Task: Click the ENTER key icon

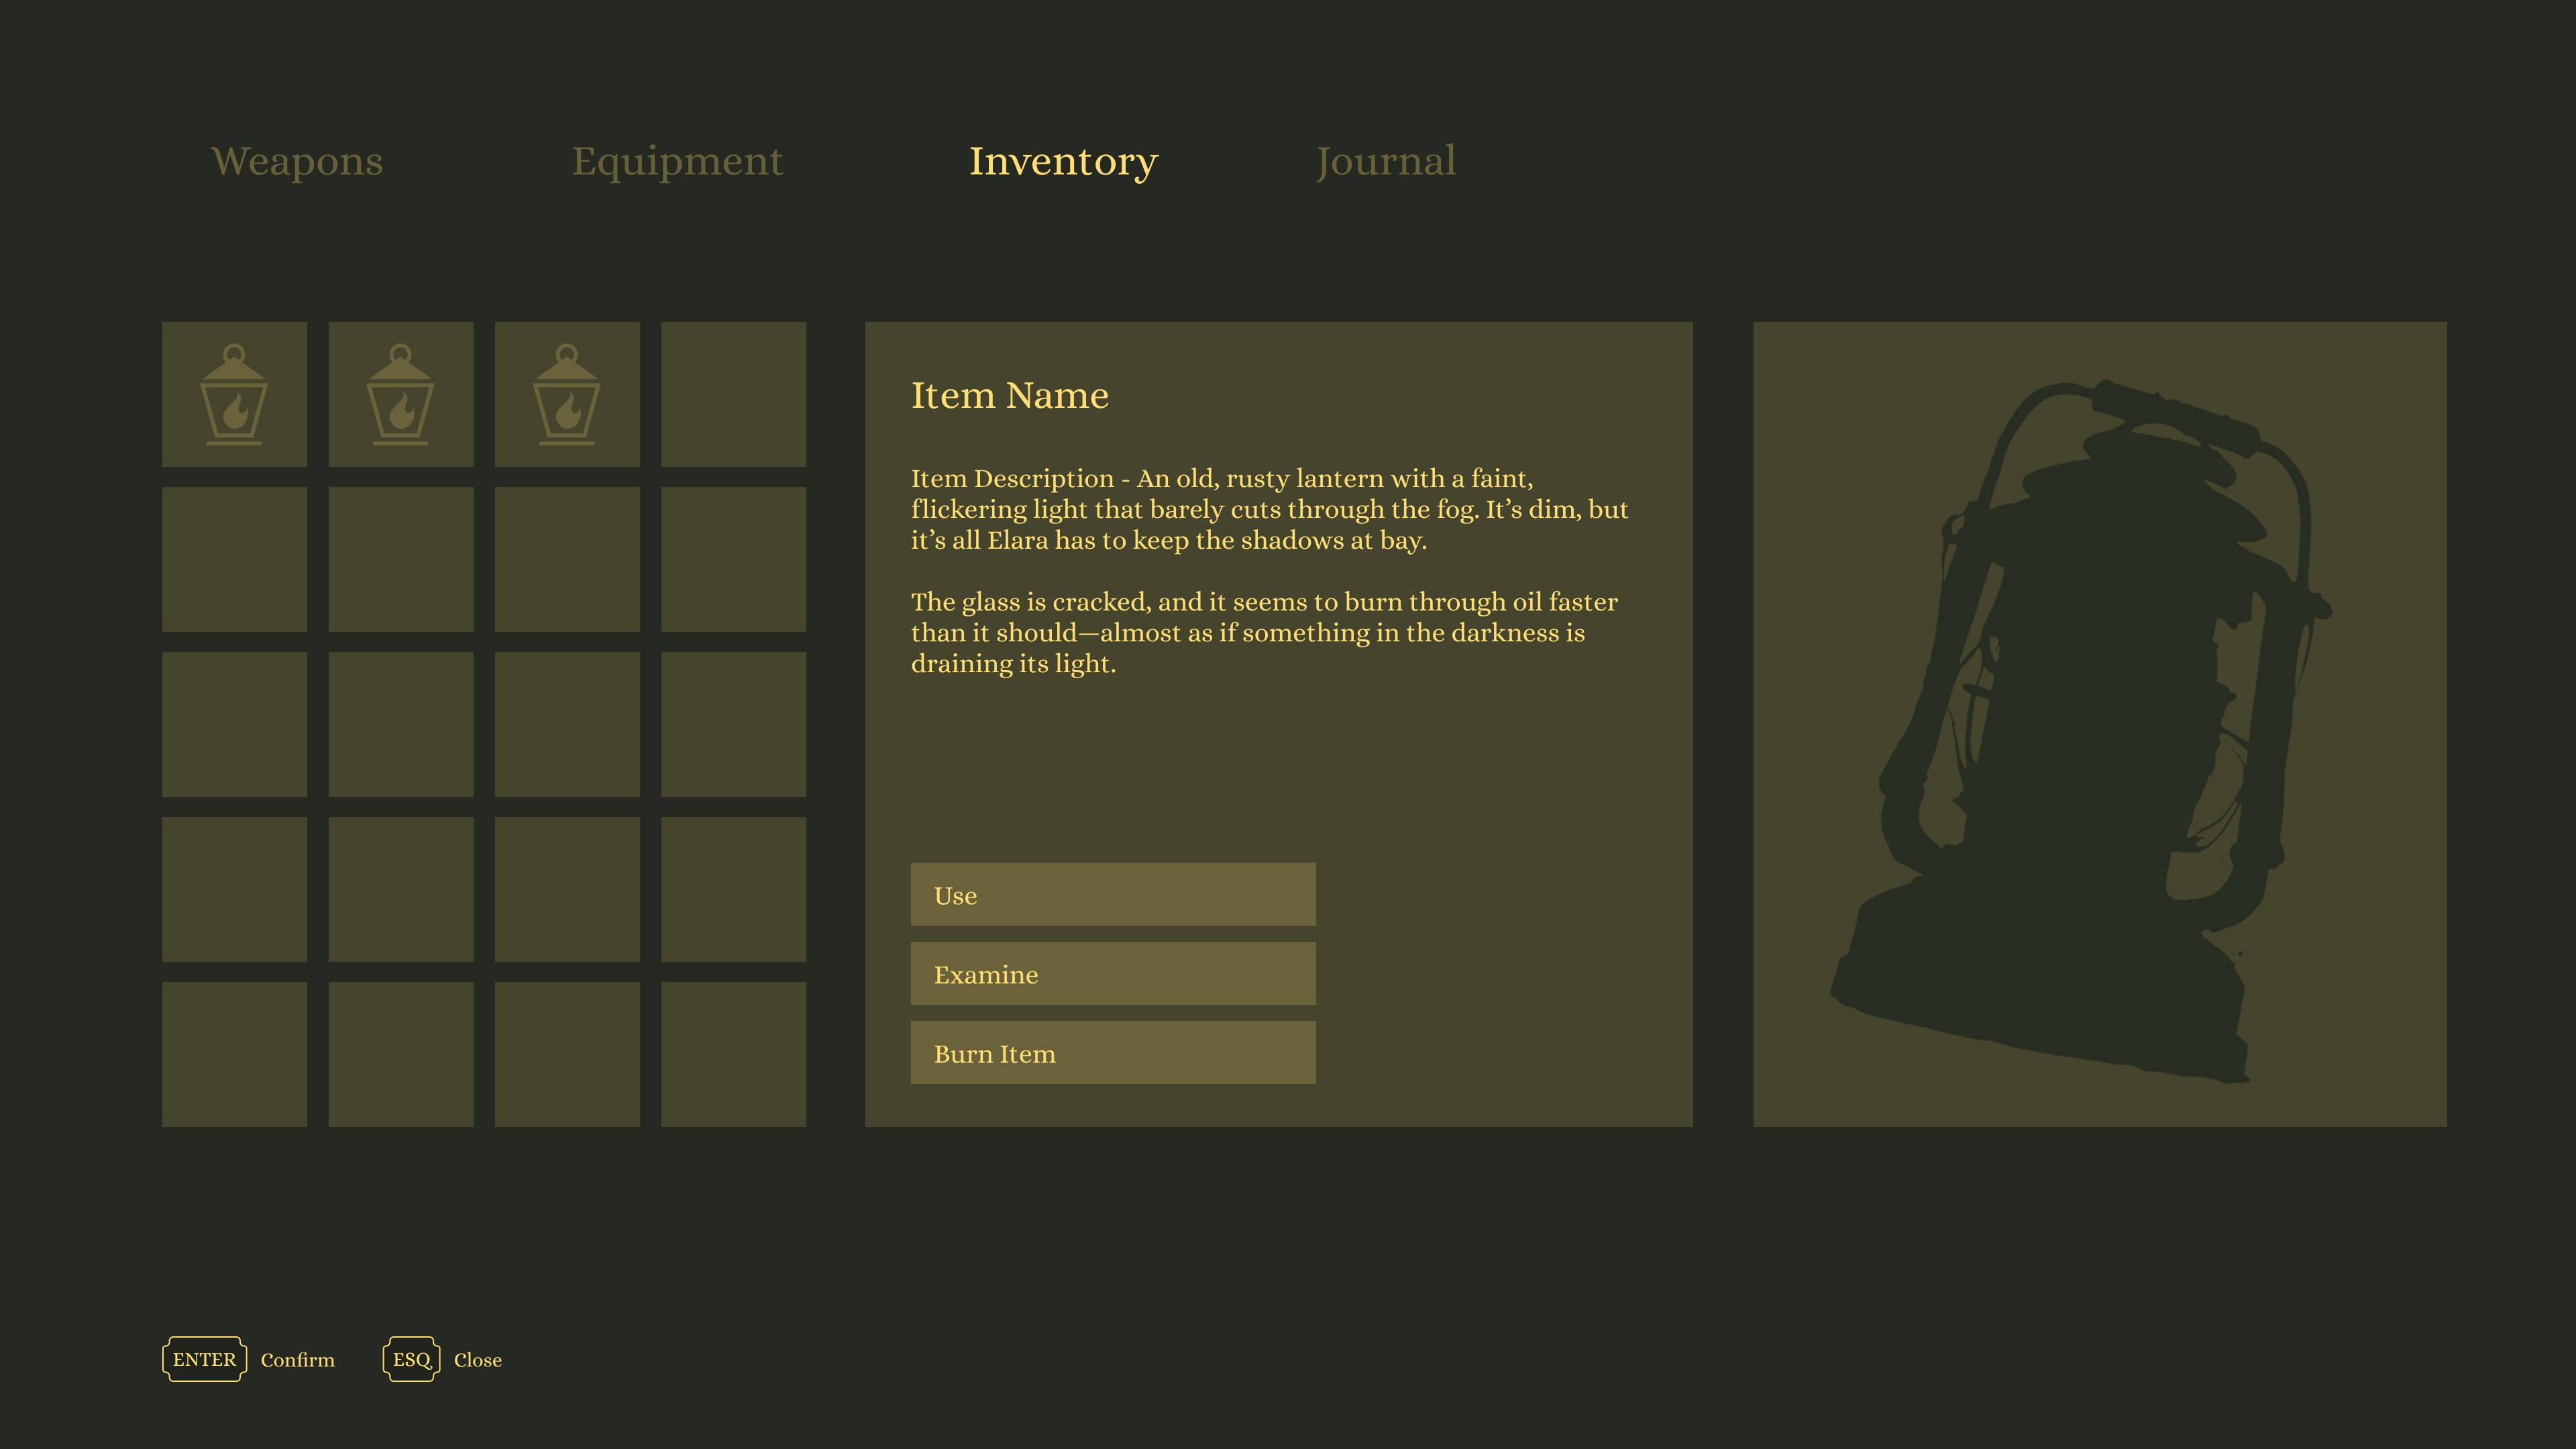Action: point(204,1359)
